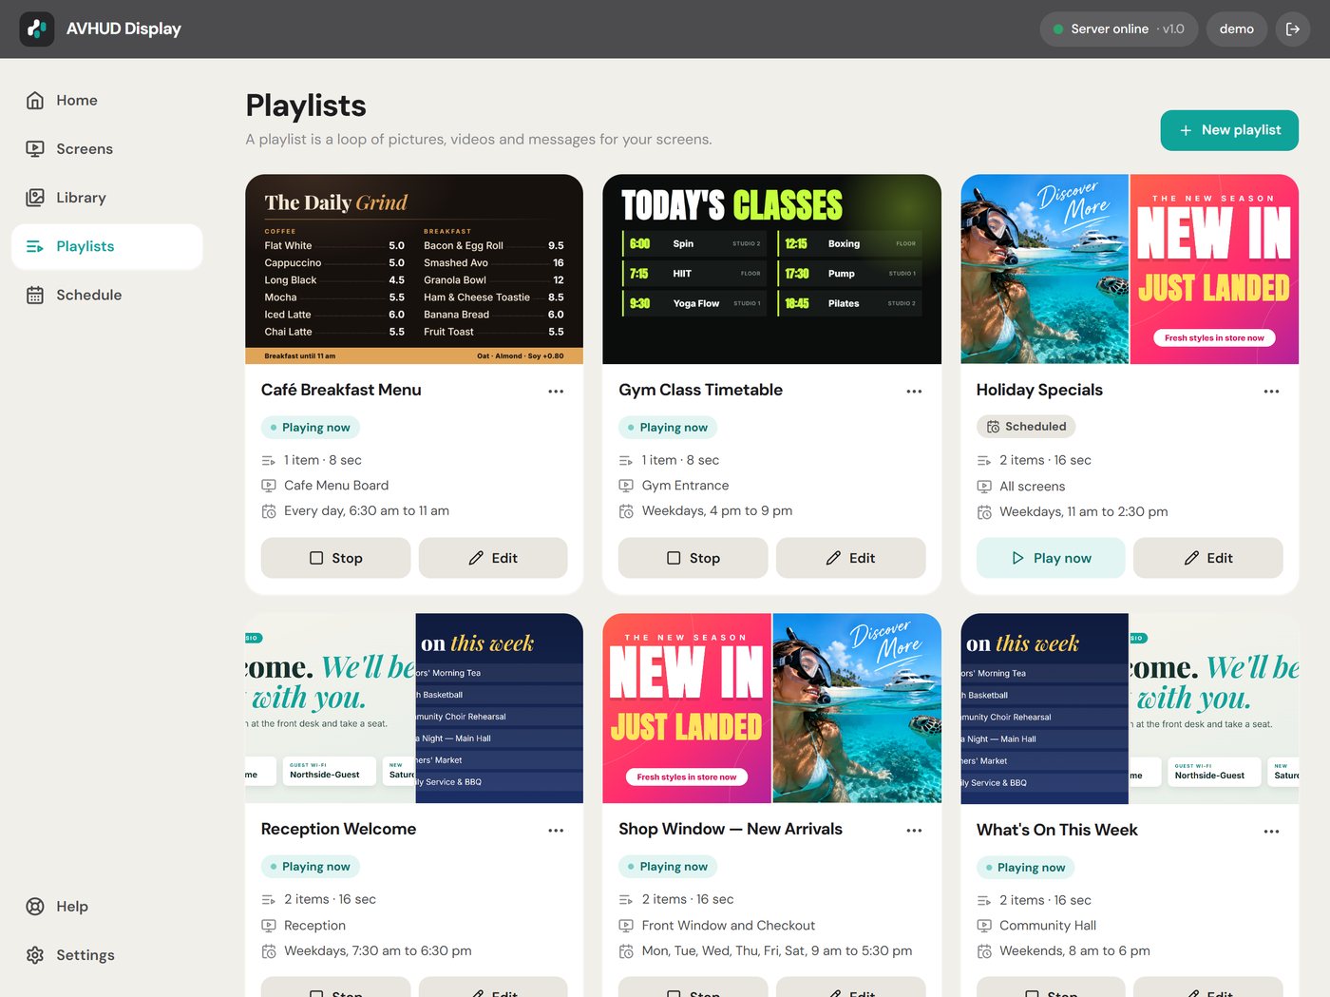Click Gym Entrance text
The height and width of the screenshot is (997, 1330).
click(x=685, y=485)
